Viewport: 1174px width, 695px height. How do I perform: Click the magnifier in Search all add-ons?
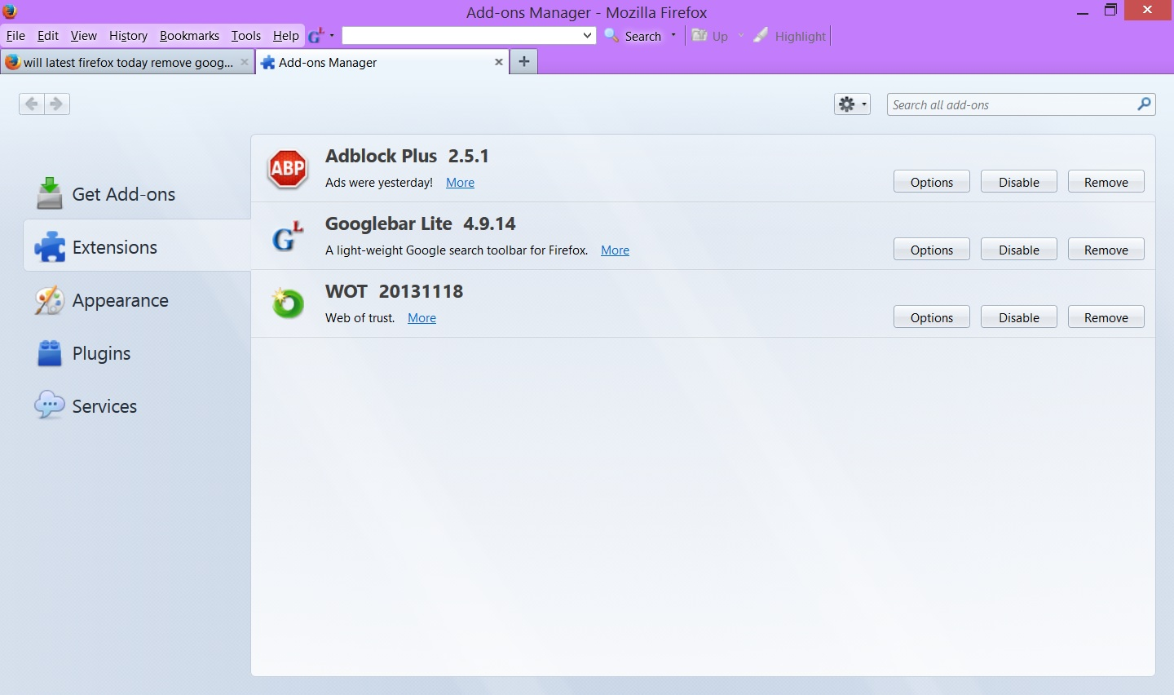1145,104
